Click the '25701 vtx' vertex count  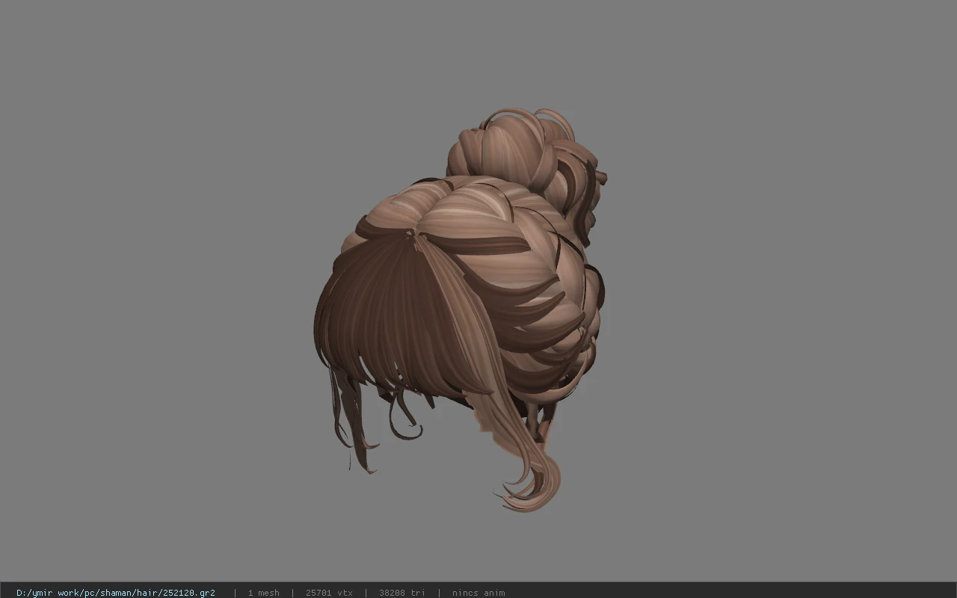[x=329, y=593]
